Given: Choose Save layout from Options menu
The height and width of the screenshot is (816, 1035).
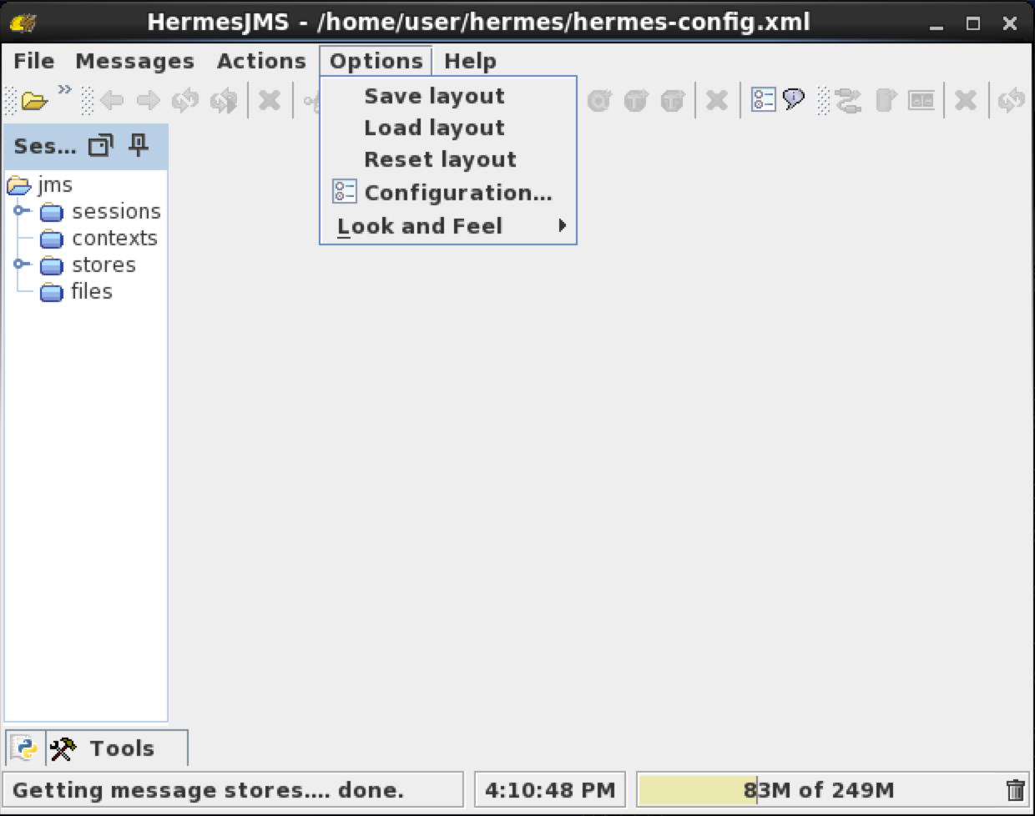Looking at the screenshot, I should coord(448,96).
